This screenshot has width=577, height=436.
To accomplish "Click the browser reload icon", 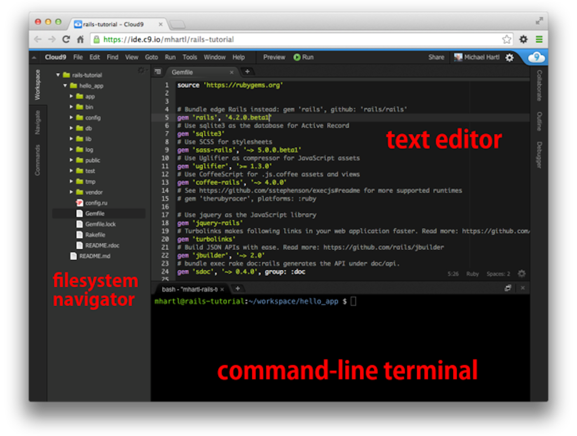I will 66,39.
